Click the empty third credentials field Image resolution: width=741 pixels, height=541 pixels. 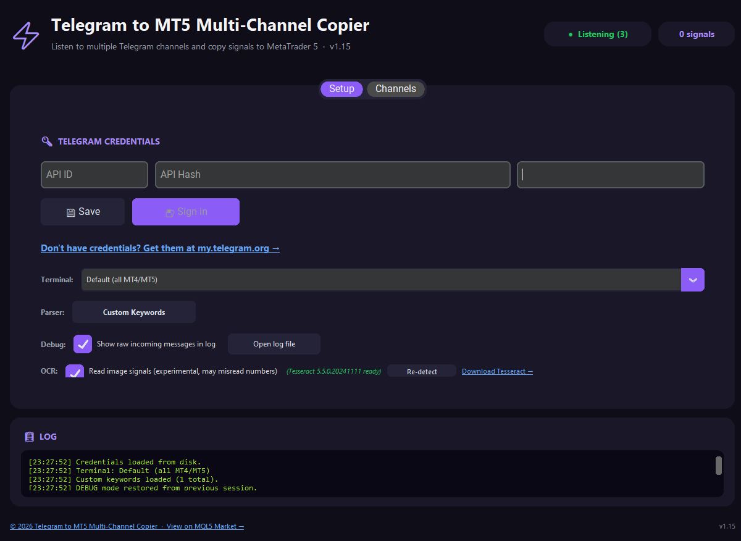(611, 175)
